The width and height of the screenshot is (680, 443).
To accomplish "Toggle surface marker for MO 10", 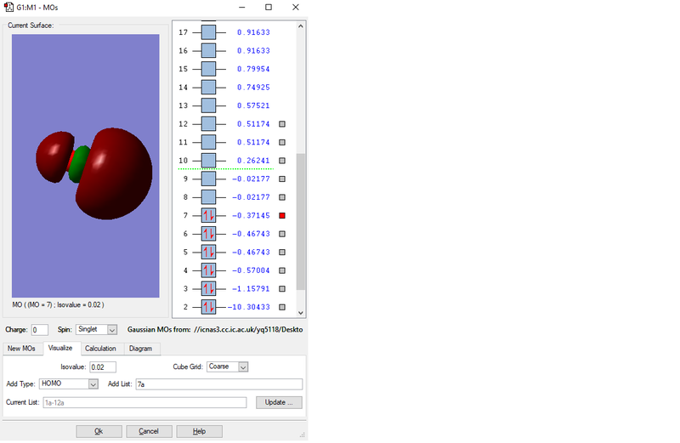I will pyautogui.click(x=282, y=161).
